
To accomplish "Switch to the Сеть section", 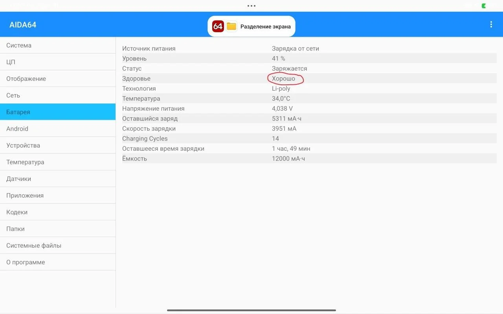I will click(x=58, y=95).
